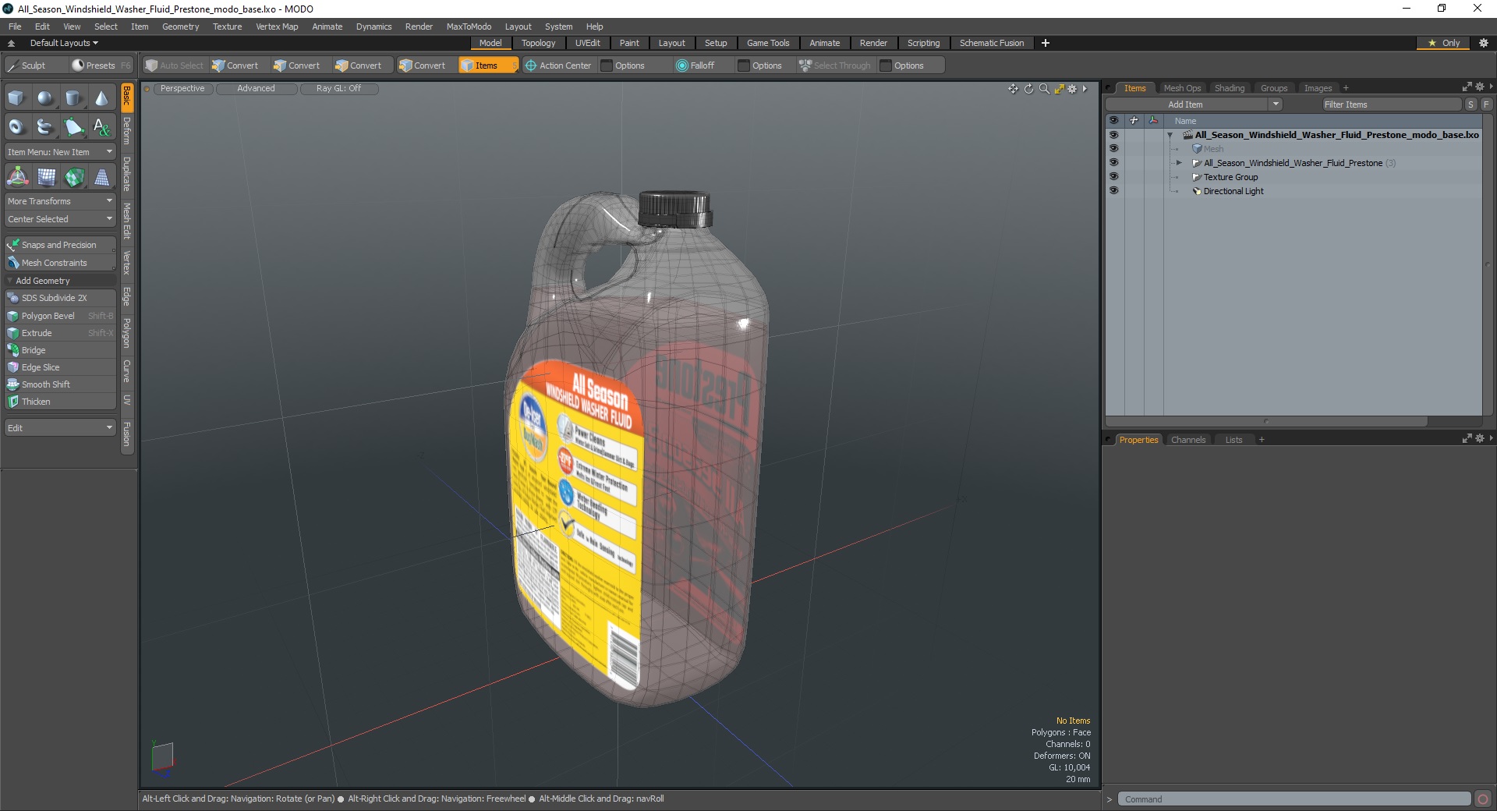Expand the All_Season_Windshield_Washer_Fluid_Prestone group
The width and height of the screenshot is (1497, 811).
click(x=1179, y=163)
